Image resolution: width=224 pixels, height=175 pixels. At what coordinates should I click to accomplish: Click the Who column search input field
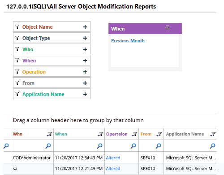[28, 146]
